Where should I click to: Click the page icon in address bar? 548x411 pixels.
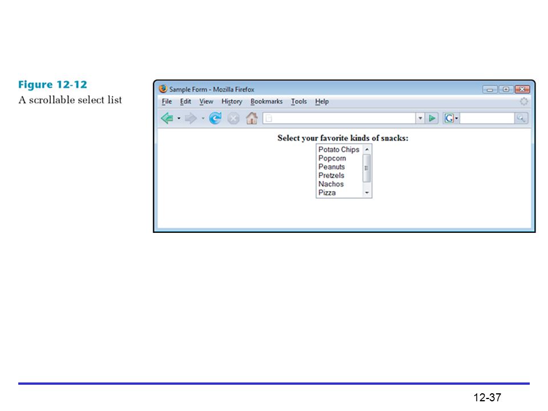[268, 118]
